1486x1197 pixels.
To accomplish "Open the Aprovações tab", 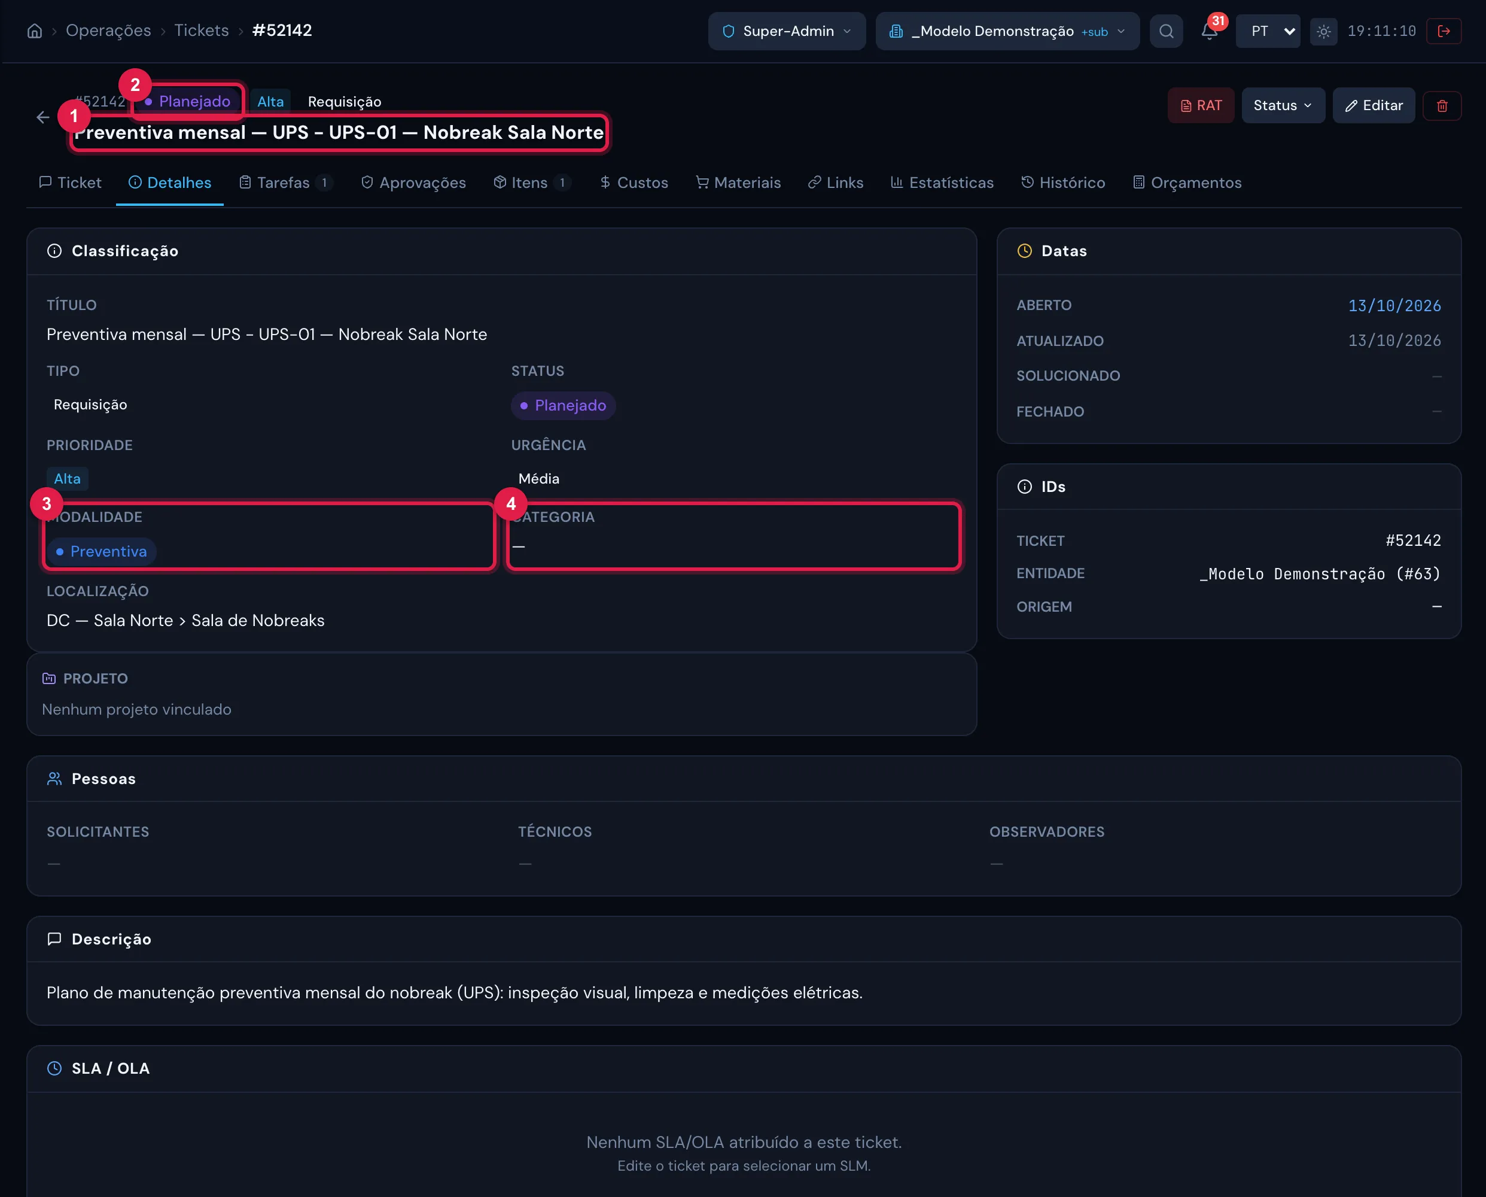I will (413, 183).
